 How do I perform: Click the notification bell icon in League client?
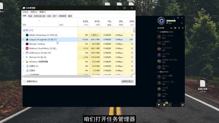(182, 23)
